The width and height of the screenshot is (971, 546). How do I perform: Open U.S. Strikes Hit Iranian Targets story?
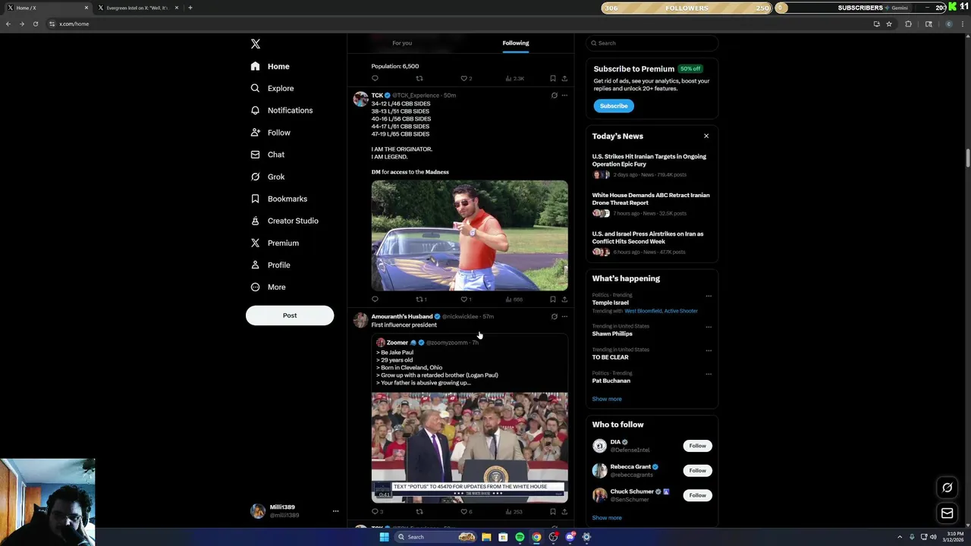(x=649, y=160)
